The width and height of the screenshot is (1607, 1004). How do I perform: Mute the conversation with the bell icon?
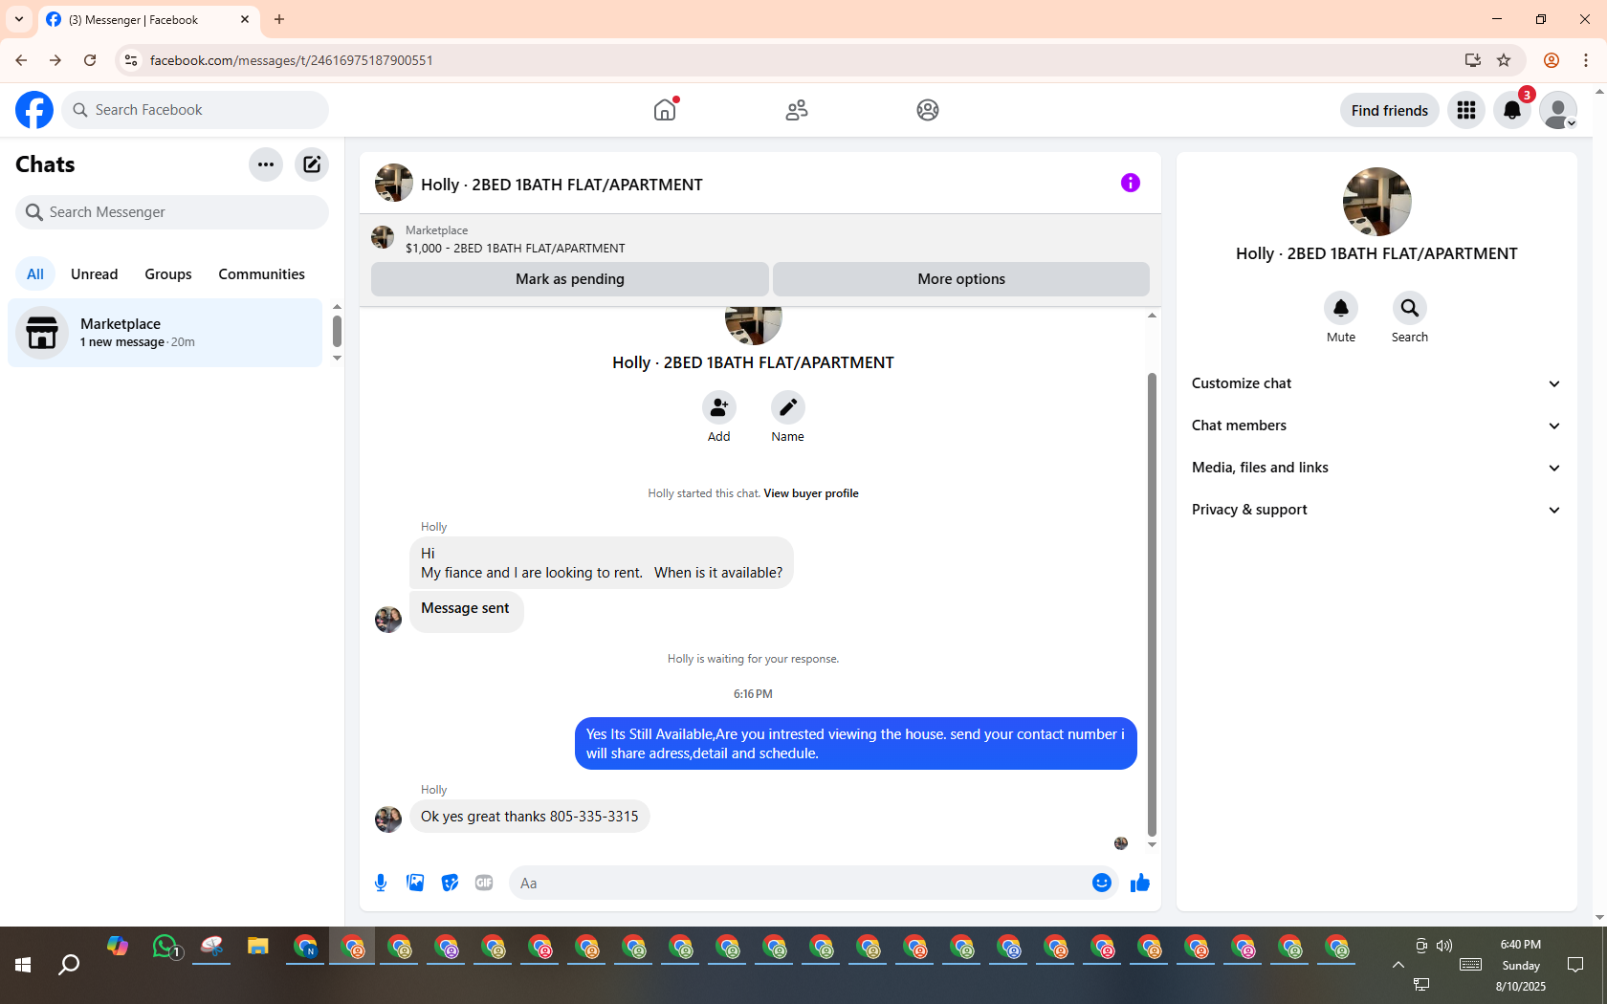coord(1341,308)
